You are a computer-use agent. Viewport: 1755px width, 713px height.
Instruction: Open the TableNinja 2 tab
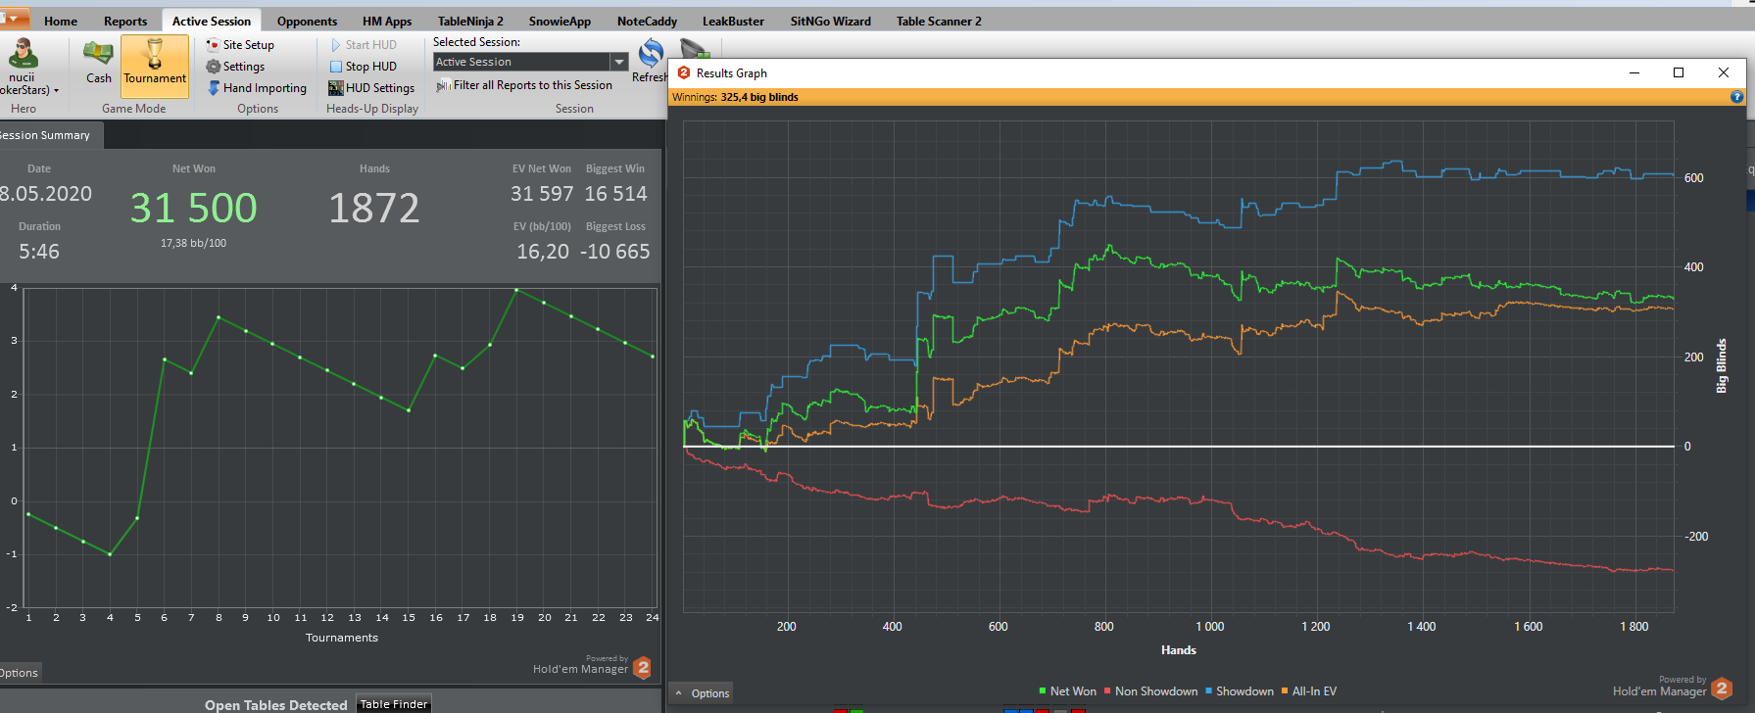pyautogui.click(x=470, y=21)
